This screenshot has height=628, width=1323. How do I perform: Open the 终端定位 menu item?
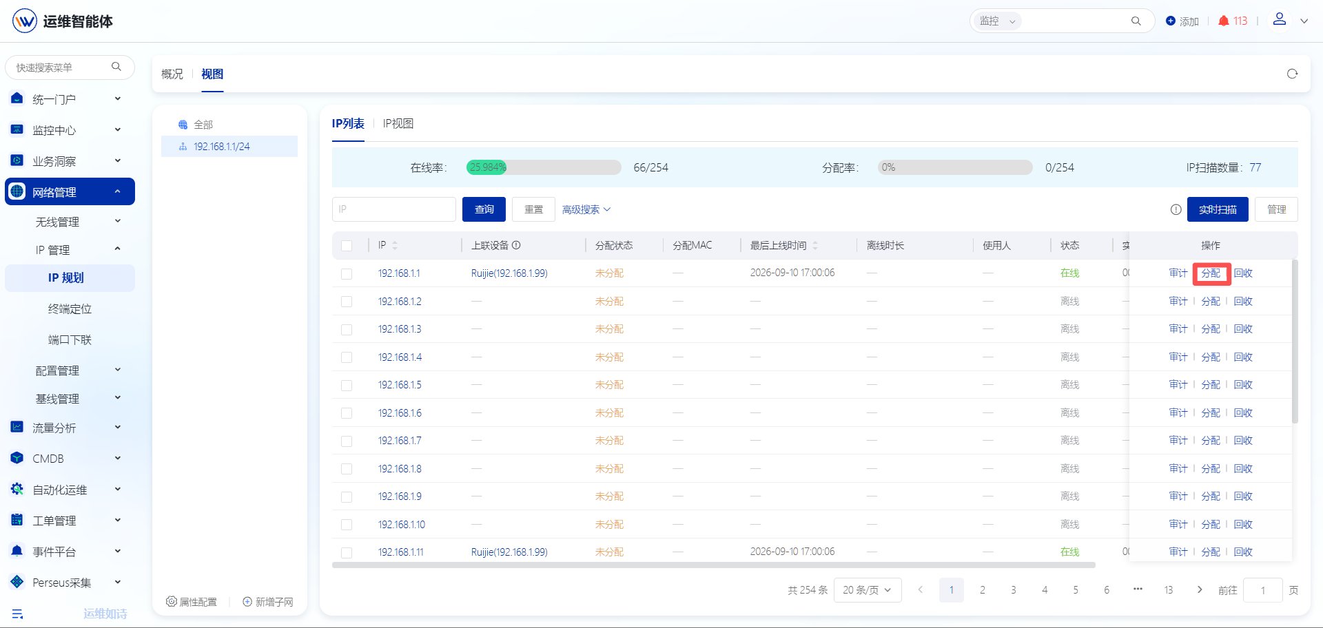tap(70, 308)
